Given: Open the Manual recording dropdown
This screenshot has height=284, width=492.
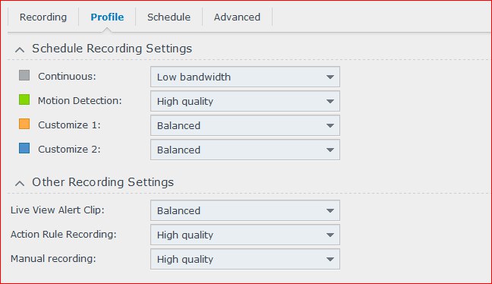Looking at the screenshot, I should pyautogui.click(x=245, y=259).
